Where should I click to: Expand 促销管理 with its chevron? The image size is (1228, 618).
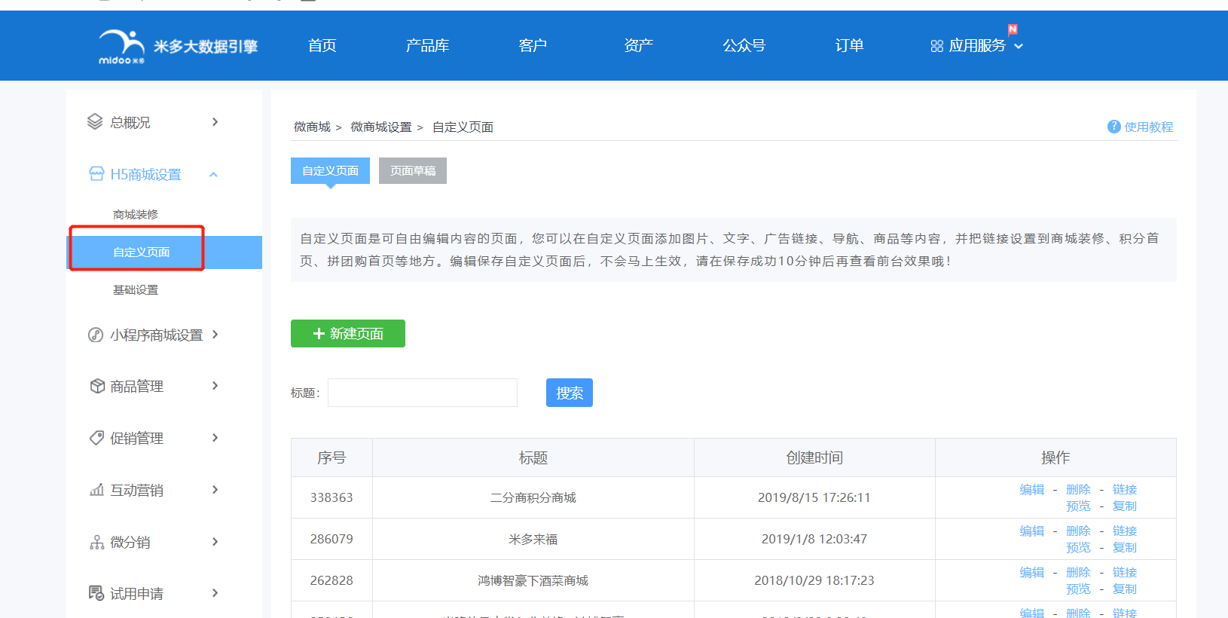215,438
